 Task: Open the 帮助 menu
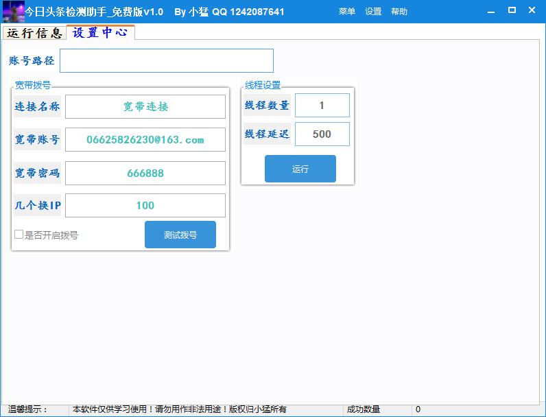399,12
